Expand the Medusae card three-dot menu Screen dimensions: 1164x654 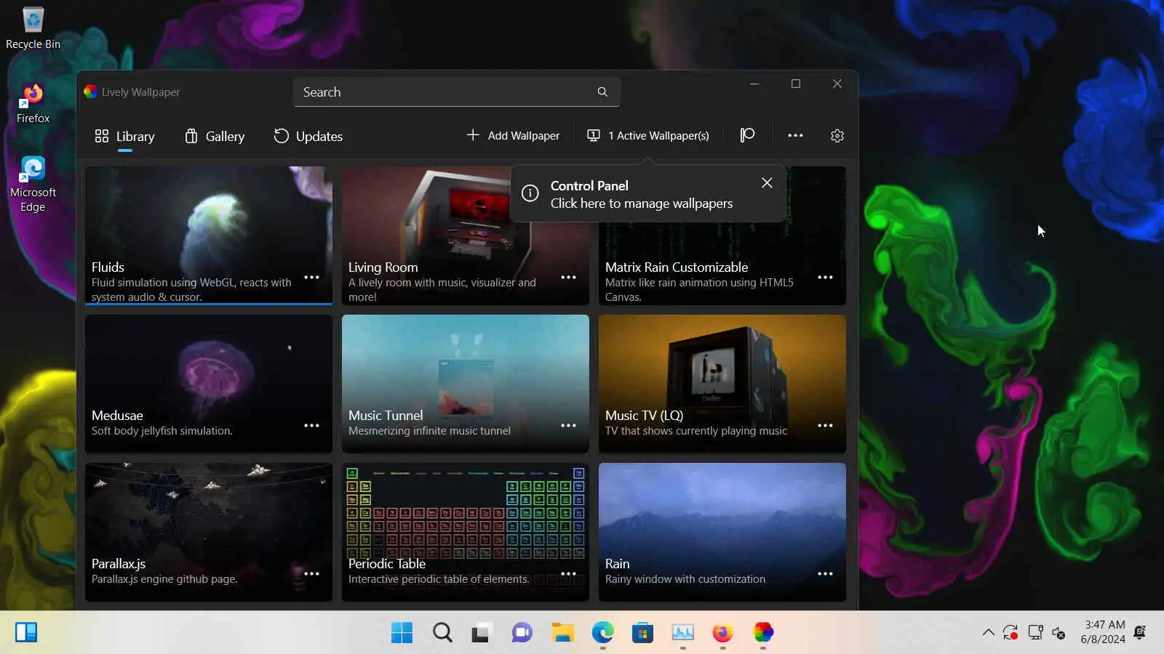(311, 426)
